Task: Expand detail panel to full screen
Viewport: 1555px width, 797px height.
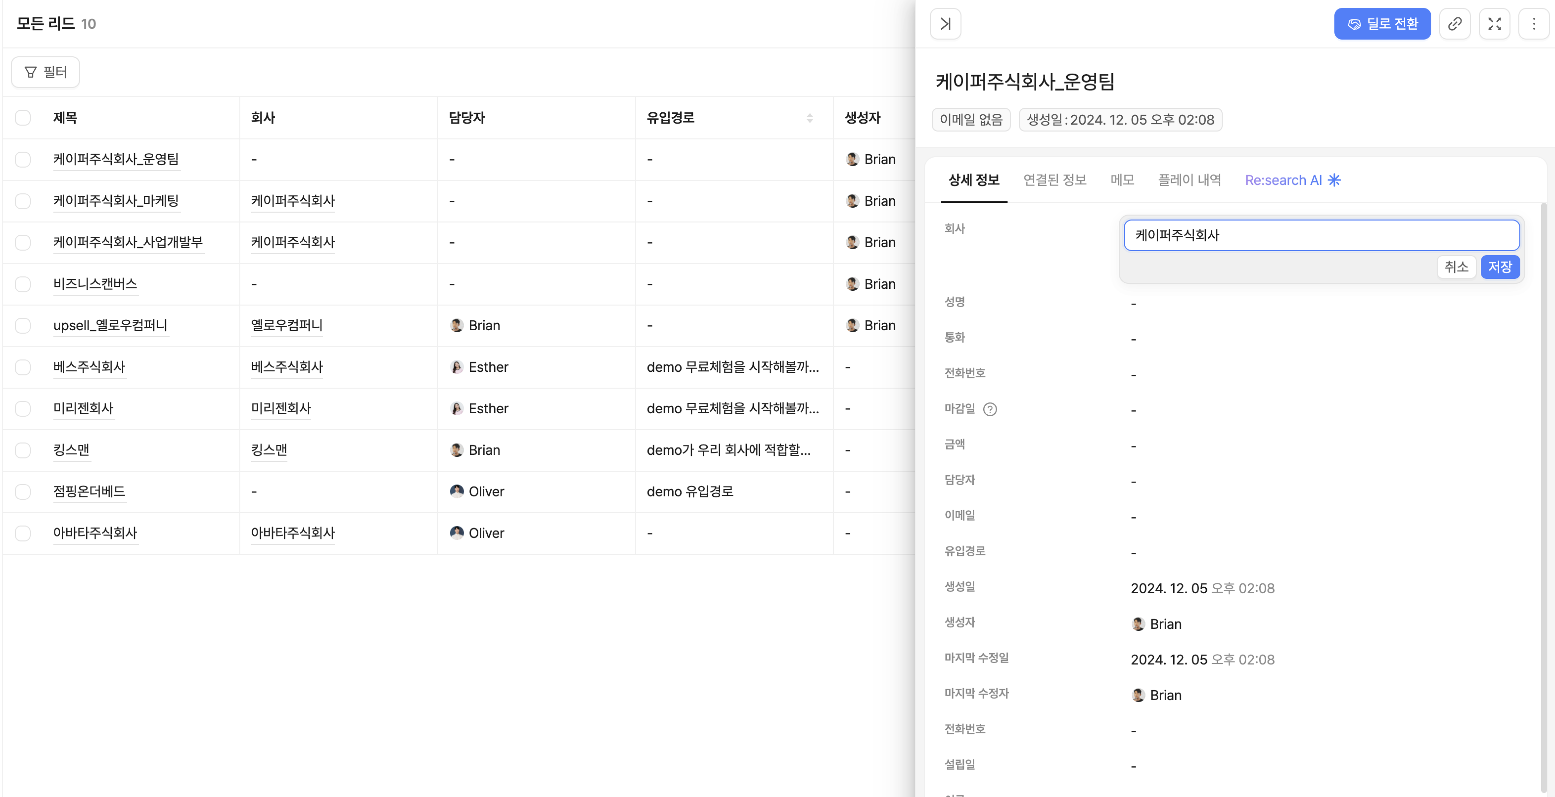Action: tap(1494, 24)
